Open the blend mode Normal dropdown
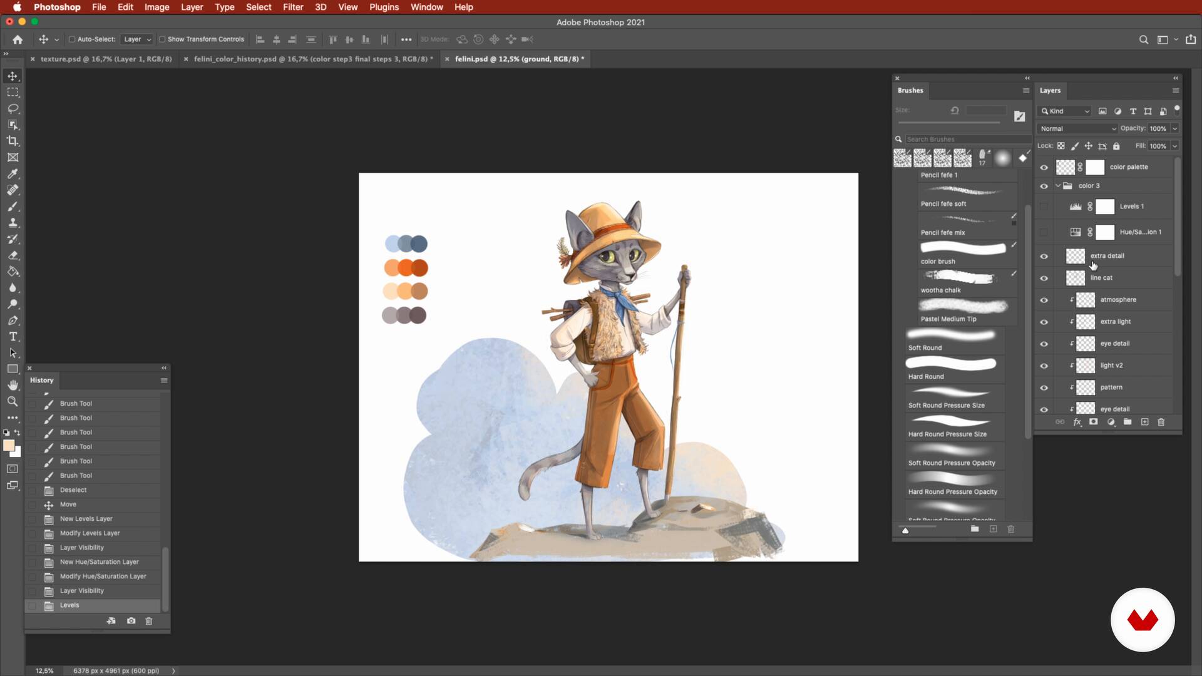The width and height of the screenshot is (1202, 676). pos(1077,128)
